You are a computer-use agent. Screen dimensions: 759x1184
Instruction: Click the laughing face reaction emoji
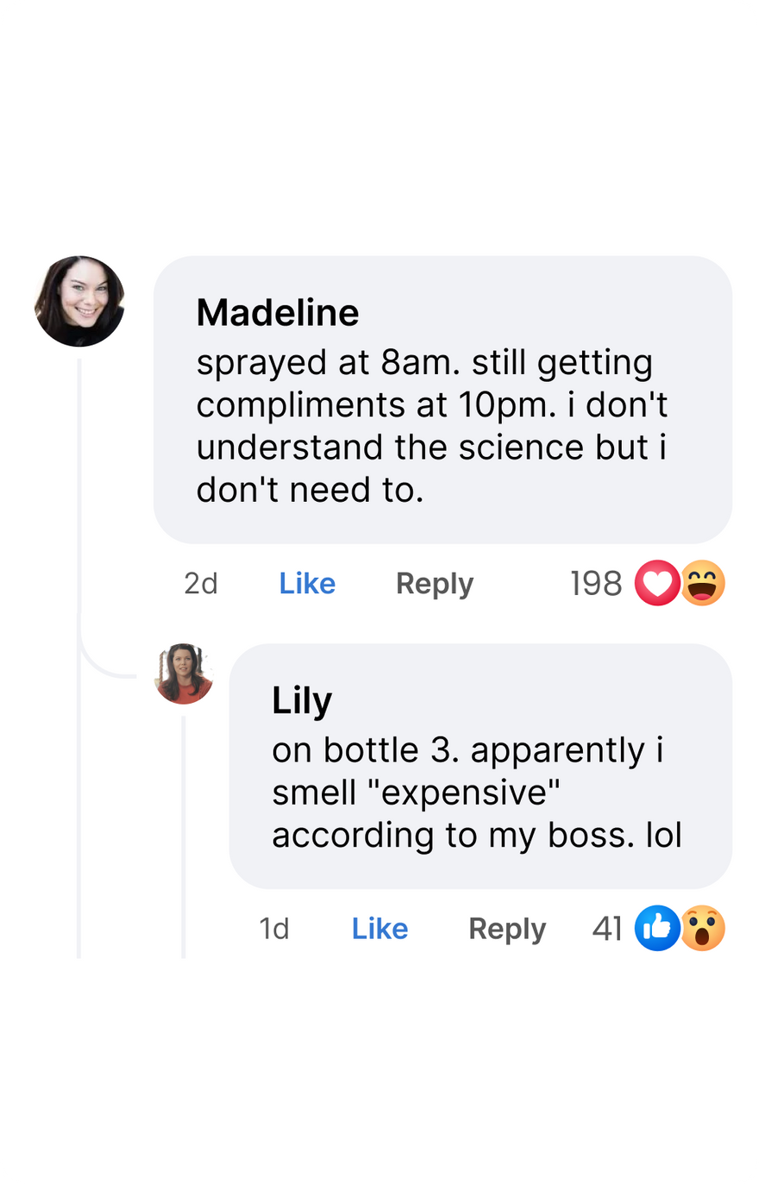tap(703, 584)
